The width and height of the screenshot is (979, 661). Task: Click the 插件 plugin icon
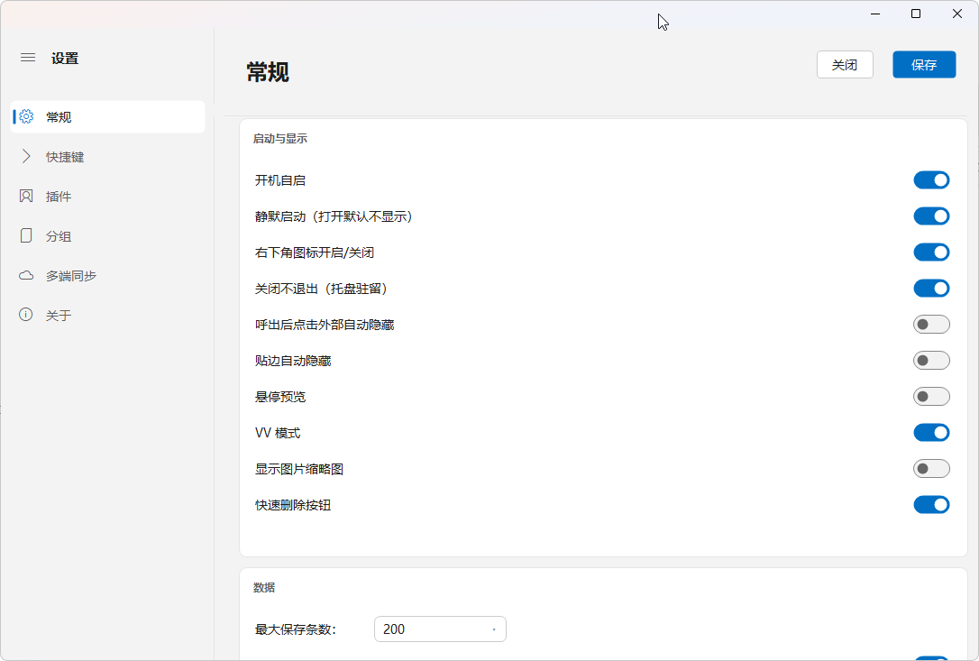point(26,197)
